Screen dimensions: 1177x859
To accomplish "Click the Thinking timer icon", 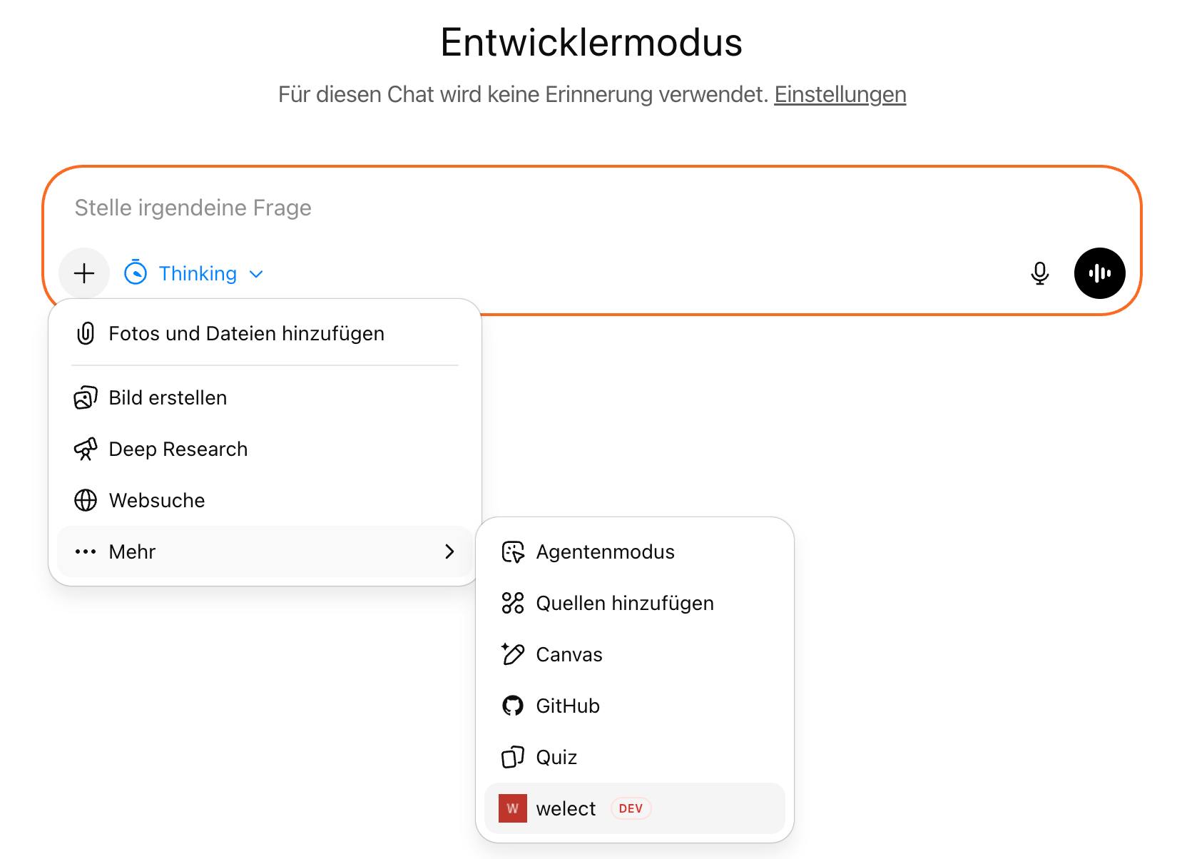I will click(x=136, y=273).
